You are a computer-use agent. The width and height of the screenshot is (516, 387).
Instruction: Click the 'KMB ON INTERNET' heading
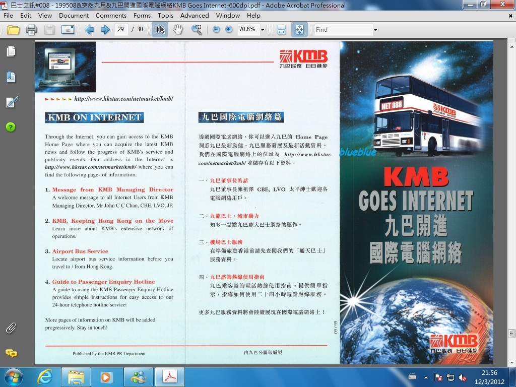94,117
